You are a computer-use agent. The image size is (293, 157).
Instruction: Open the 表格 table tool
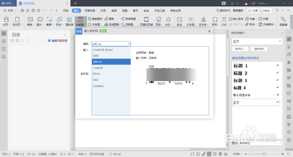(x=30, y=21)
